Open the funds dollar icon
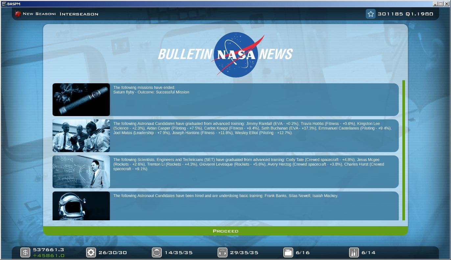 pyautogui.click(x=25, y=252)
